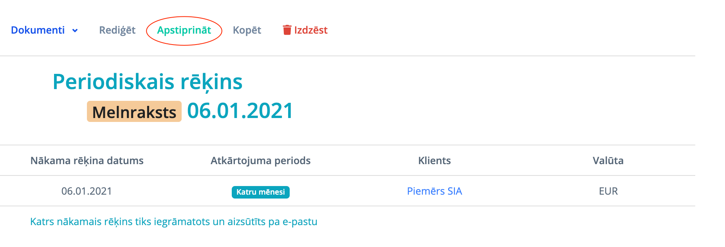Click the red Izdzēst text
This screenshot has height=247, width=725.
pyautogui.click(x=311, y=30)
